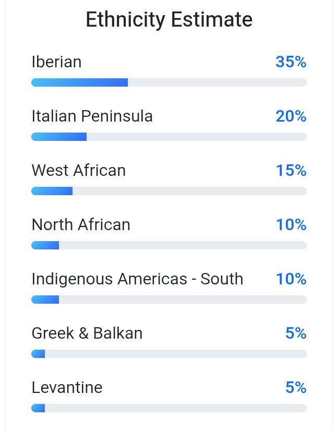Click the 15% West African percentage

coord(291,171)
